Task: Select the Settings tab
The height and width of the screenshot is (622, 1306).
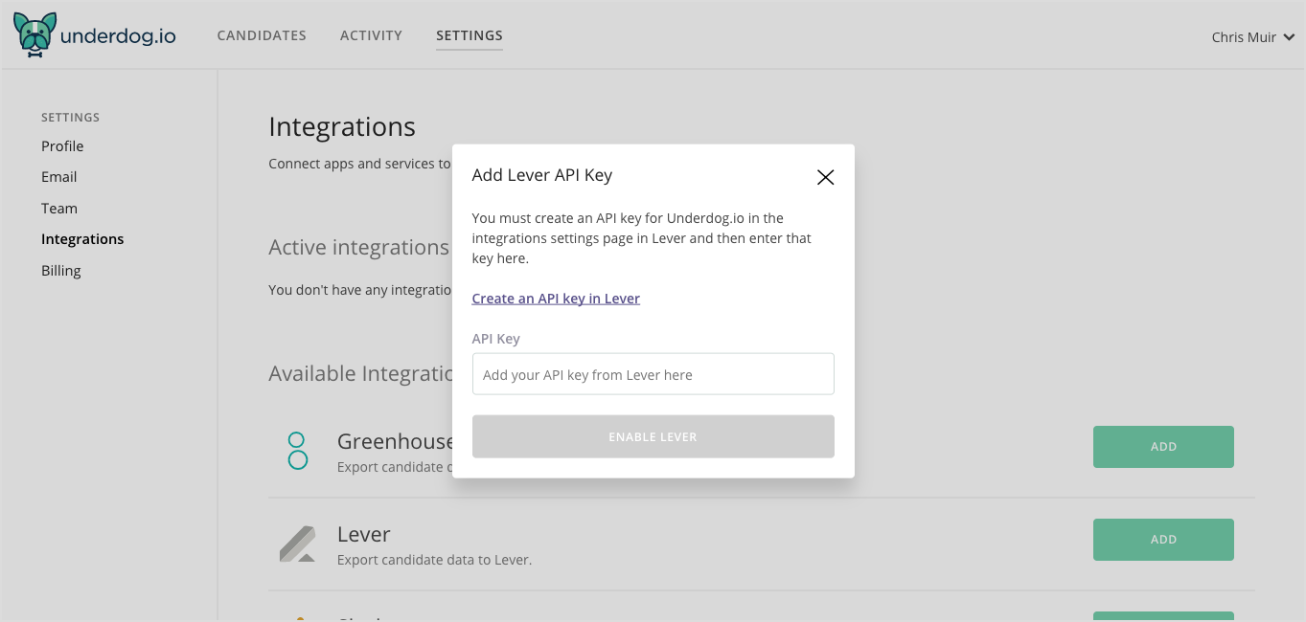Action: [470, 35]
